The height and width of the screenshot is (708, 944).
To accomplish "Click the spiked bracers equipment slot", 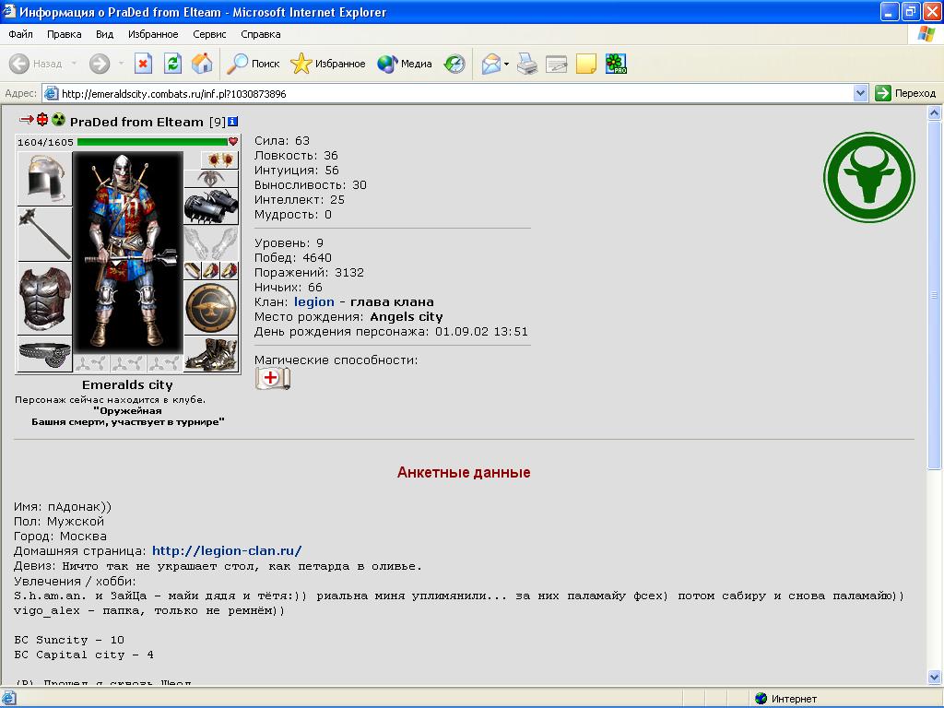I will [x=211, y=206].
